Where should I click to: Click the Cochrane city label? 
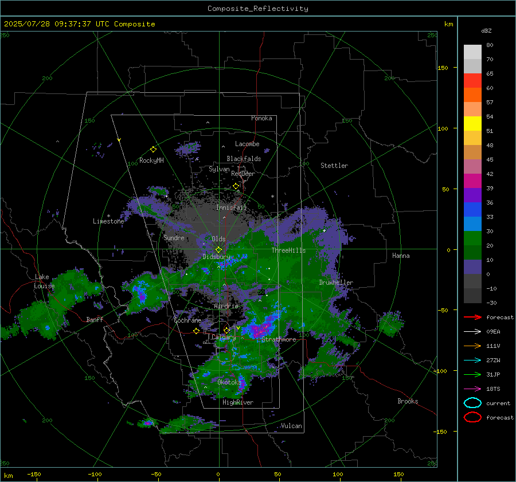187,320
